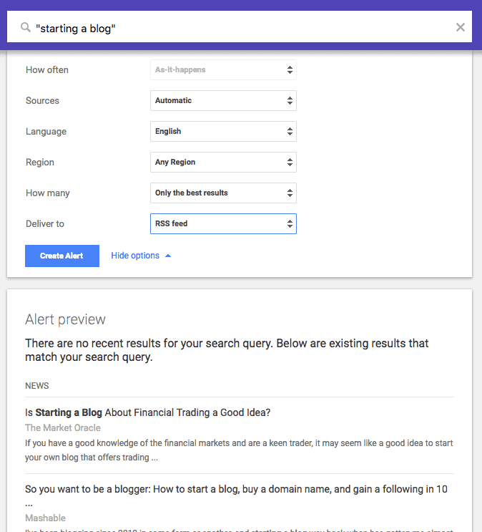Viewport: 482px width, 532px height.
Task: Click the Deliver to label
Action: coord(45,224)
